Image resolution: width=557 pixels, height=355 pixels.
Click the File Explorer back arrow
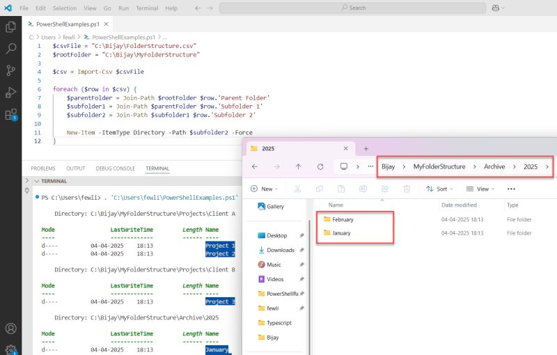click(x=255, y=166)
